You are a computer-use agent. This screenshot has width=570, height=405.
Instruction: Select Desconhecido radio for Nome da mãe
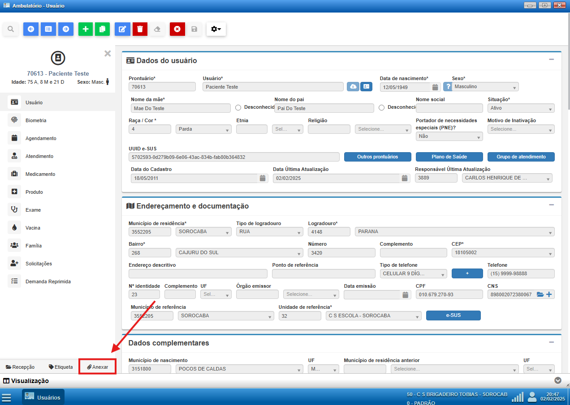point(238,107)
